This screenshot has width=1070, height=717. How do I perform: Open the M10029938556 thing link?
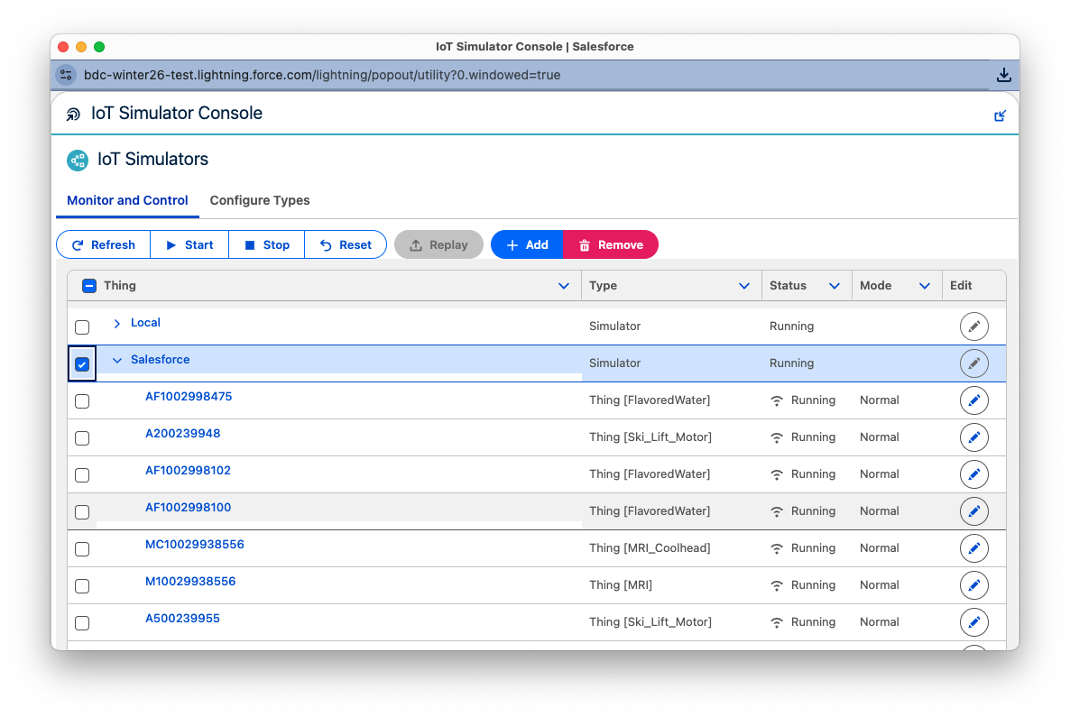(x=190, y=581)
